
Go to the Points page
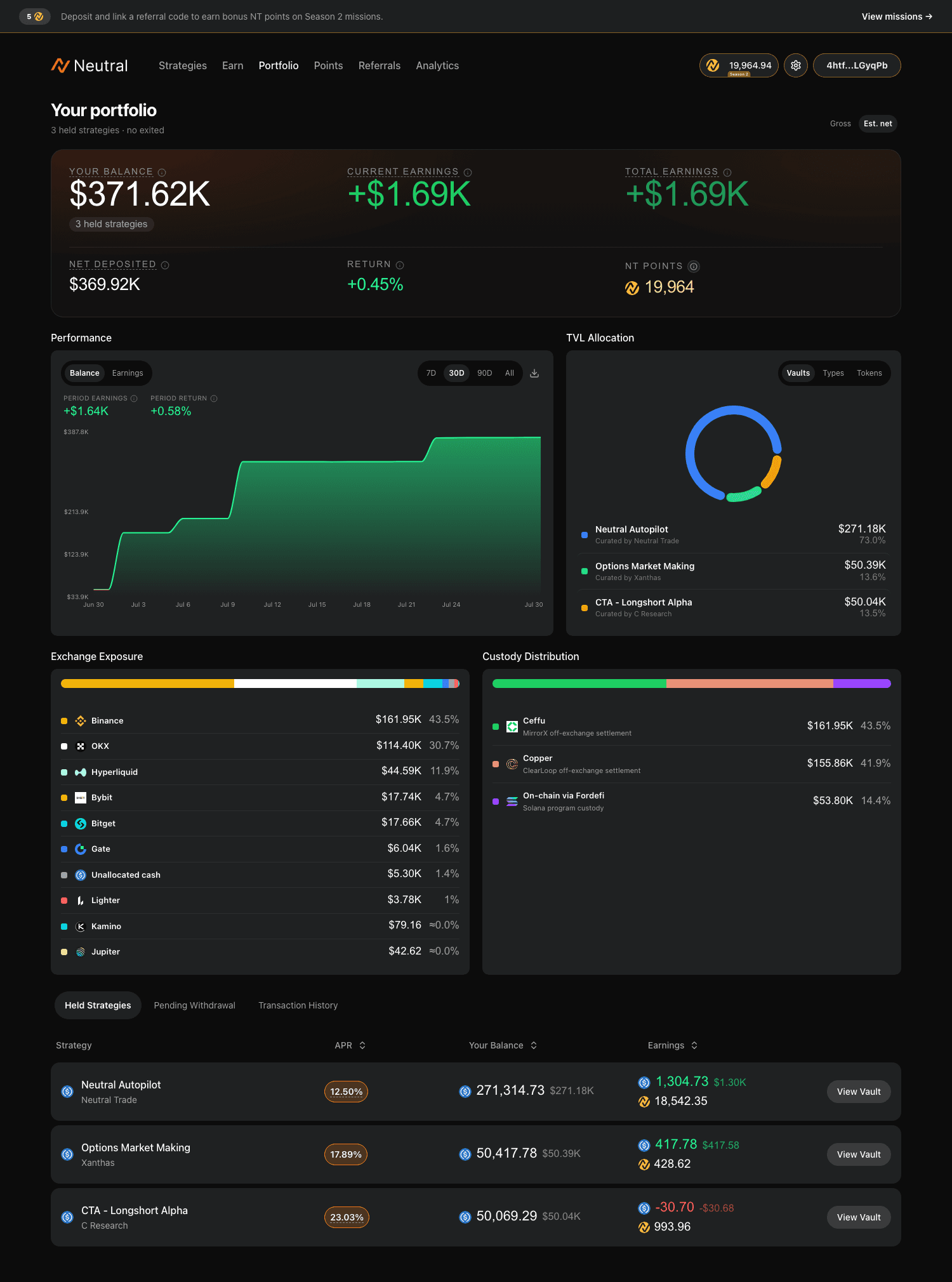[x=328, y=65]
